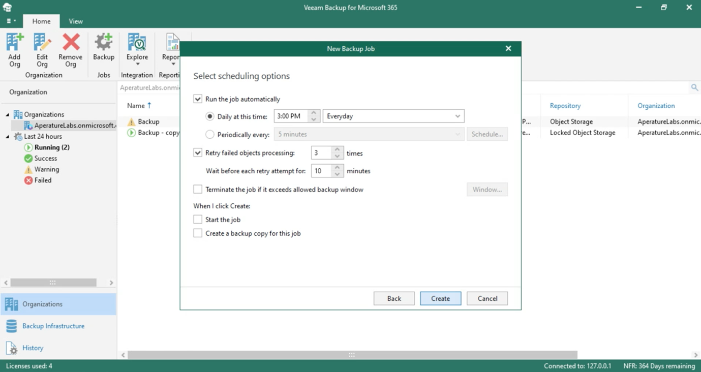Screen dimensions: 701x372
Task: Click scroll-right arrow of tree pane scrollbar
Action: click(x=111, y=283)
